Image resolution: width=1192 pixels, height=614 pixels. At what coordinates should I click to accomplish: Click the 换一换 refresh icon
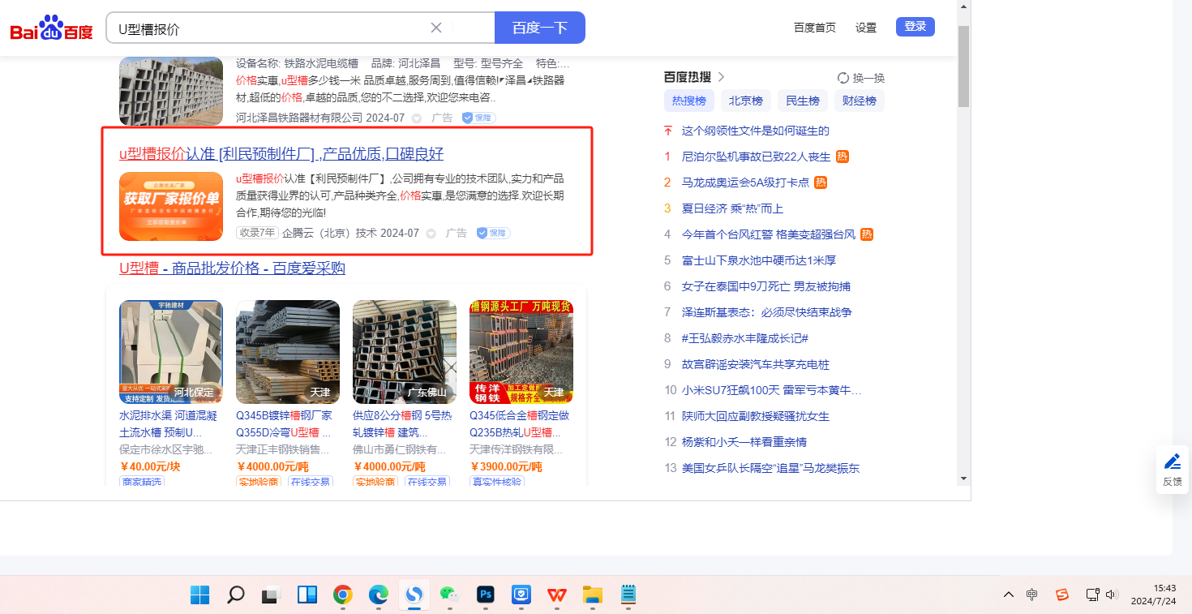[x=843, y=78]
